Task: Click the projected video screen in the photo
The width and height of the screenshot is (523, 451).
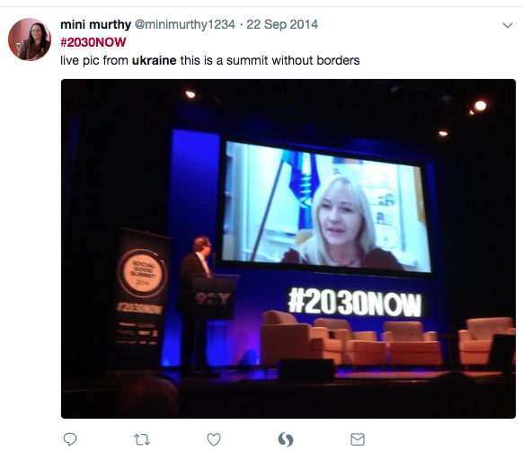Action: click(x=327, y=208)
